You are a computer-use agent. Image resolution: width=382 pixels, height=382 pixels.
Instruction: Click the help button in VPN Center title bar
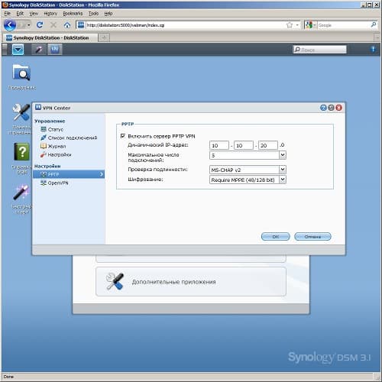[323, 108]
